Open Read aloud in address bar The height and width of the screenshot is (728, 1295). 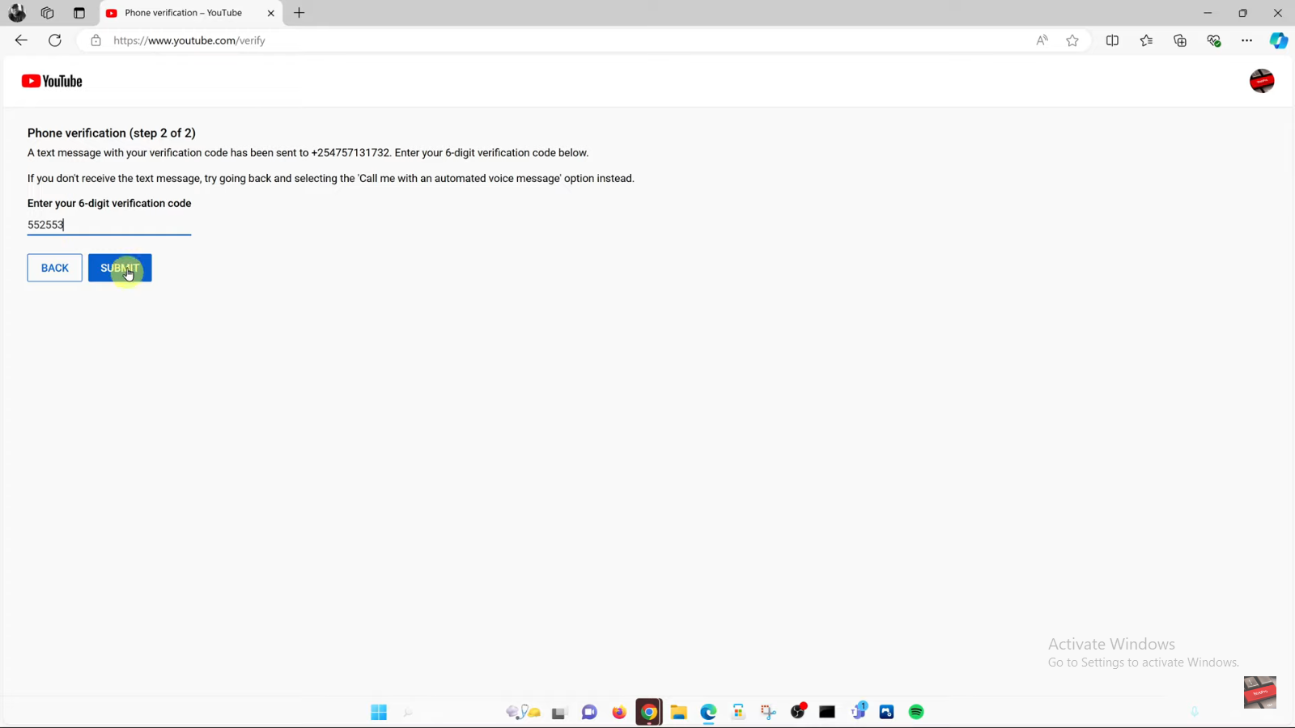tap(1042, 40)
